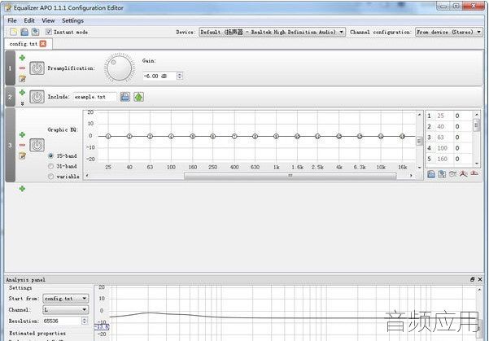This screenshot has width=489, height=341.
Task: Open the File menu
Action: click(x=12, y=20)
